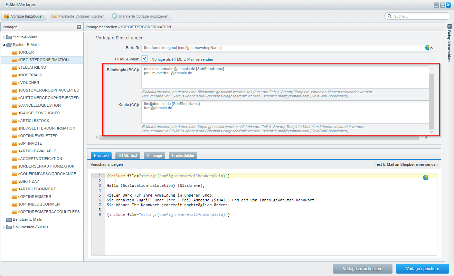Click Vorlage zurücksetzen button
The image size is (454, 276).
[362, 269]
